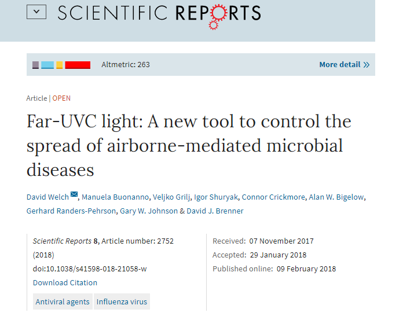
Task: Open author Veljko Grilj link
Action: pyautogui.click(x=171, y=197)
